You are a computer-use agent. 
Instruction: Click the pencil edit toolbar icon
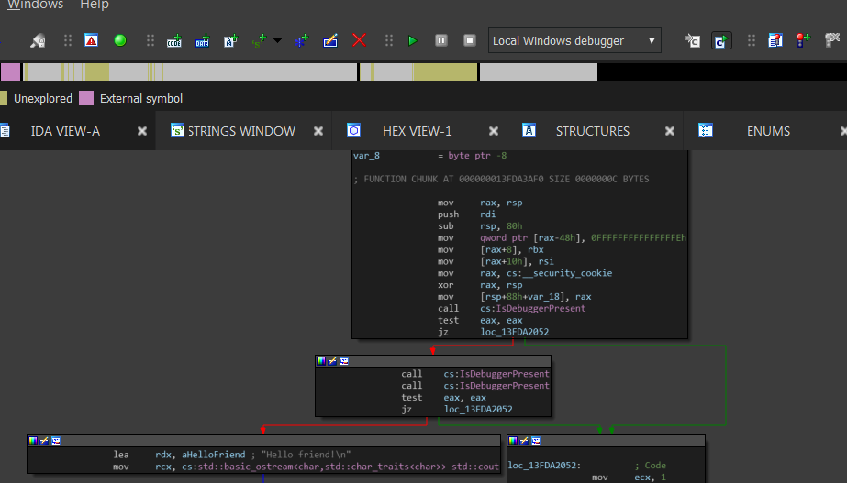click(330, 40)
